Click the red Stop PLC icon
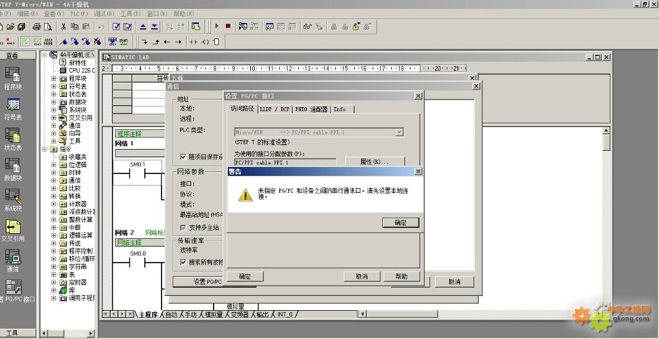The height and width of the screenshot is (339, 659). [228, 26]
